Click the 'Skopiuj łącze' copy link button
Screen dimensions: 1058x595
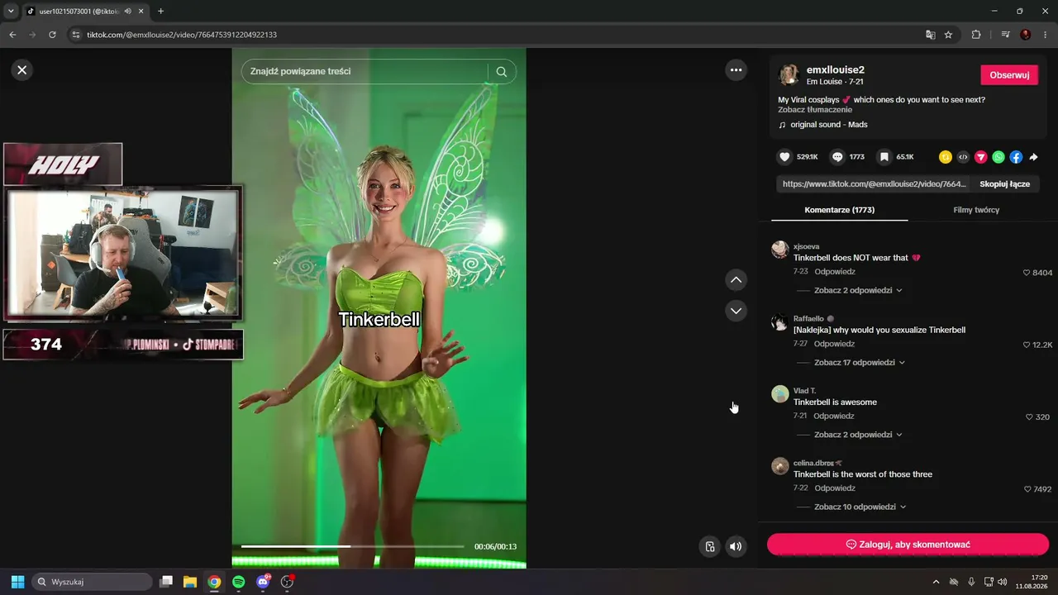pyautogui.click(x=1004, y=184)
